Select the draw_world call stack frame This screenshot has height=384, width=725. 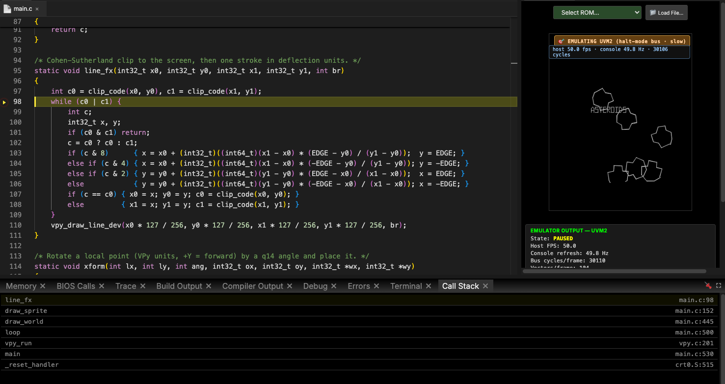[x=359, y=321]
